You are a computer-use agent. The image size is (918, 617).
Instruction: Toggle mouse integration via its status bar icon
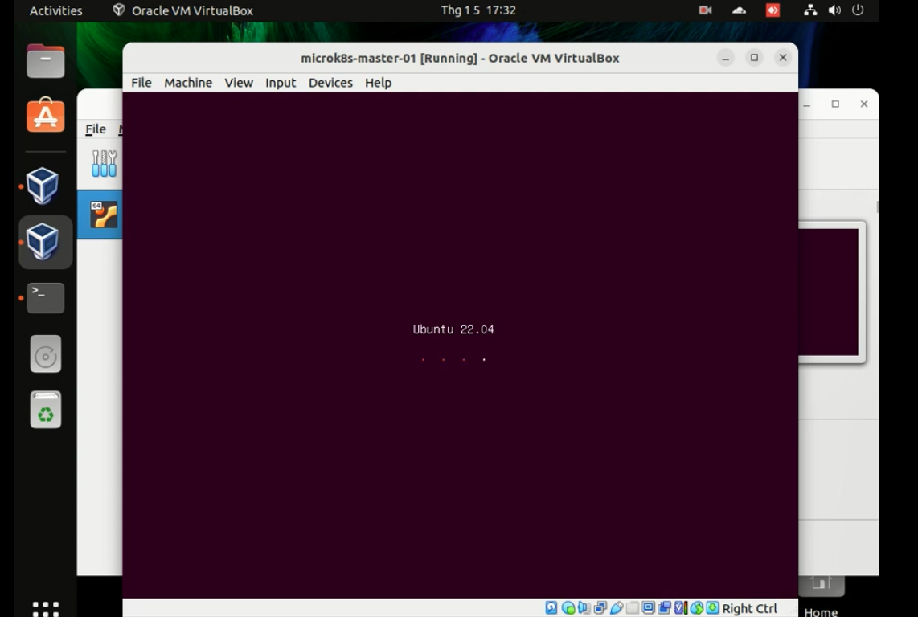point(698,608)
